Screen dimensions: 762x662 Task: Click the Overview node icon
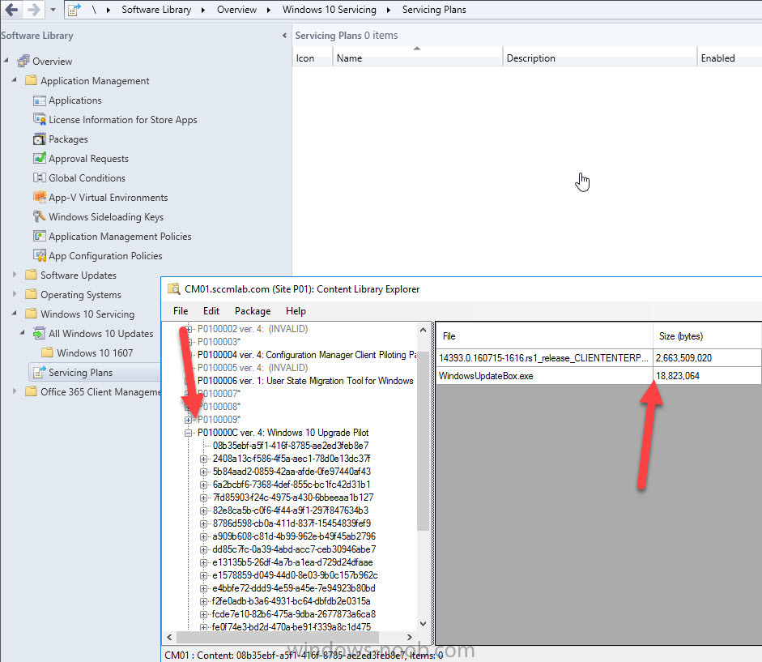[x=23, y=62]
